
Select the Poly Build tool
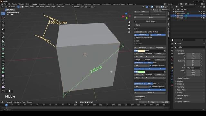(x=3, y=68)
